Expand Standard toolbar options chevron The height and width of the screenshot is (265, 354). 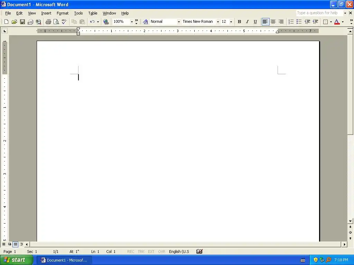click(136, 22)
